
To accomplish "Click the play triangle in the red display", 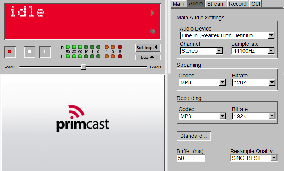I will [153, 13].
